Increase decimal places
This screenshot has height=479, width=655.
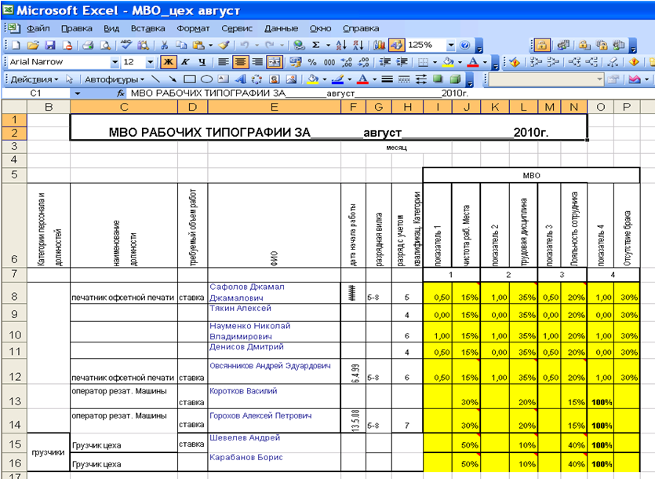click(346, 62)
